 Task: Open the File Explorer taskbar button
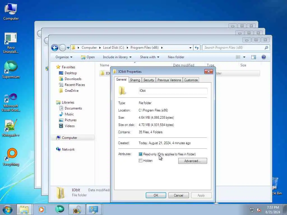pos(24,209)
